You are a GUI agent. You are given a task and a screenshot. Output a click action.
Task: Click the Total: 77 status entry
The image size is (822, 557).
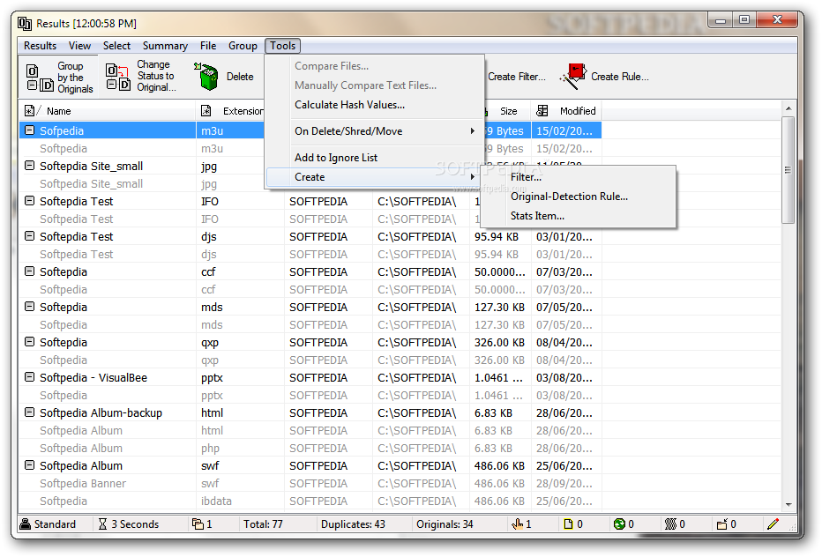(x=263, y=524)
